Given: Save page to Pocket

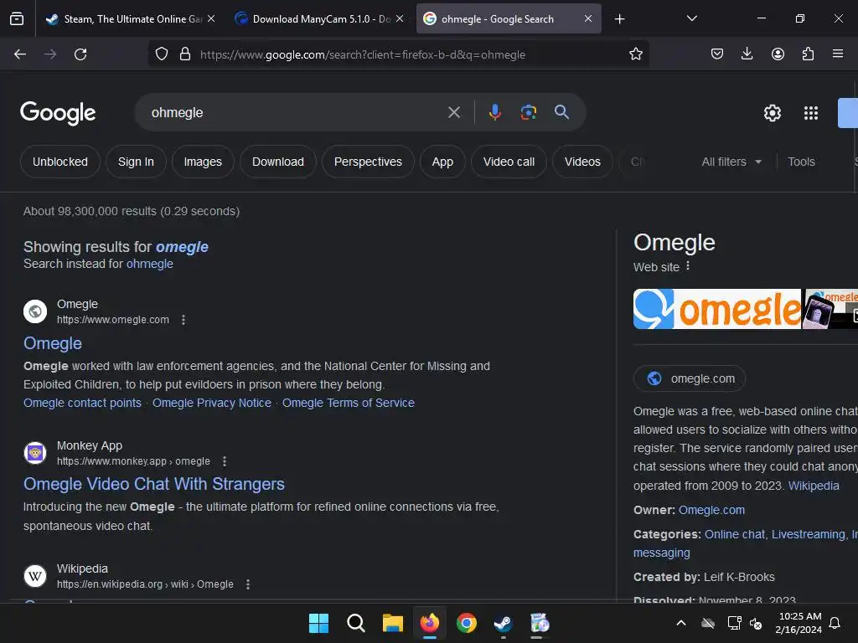Looking at the screenshot, I should (x=717, y=54).
